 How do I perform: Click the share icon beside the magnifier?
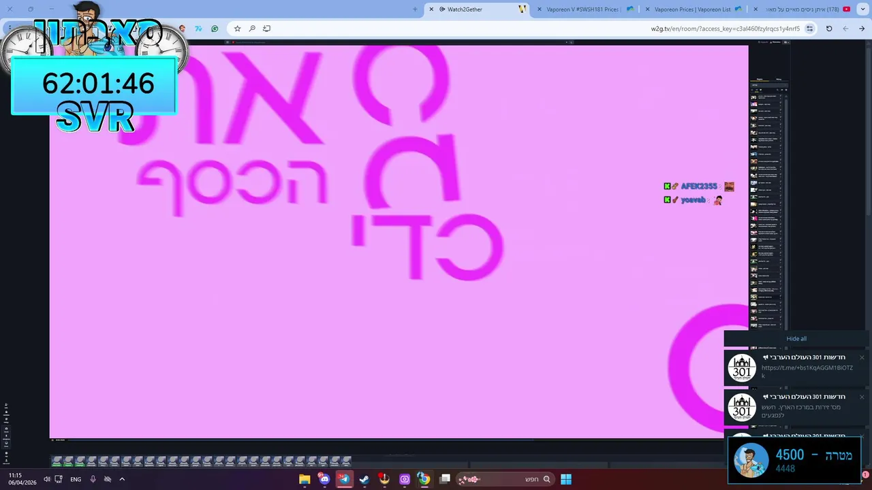coord(266,29)
